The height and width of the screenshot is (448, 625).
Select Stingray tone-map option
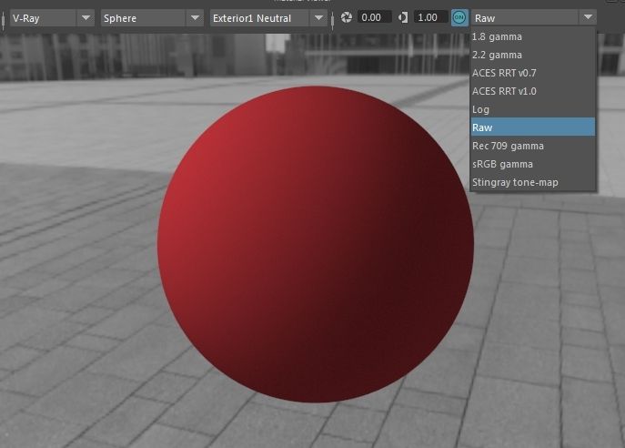(x=533, y=182)
